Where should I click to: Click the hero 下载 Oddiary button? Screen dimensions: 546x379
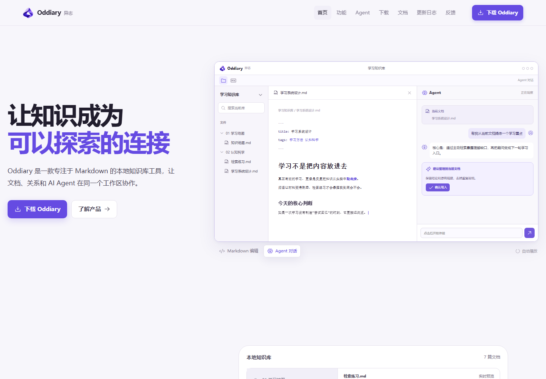coord(37,209)
